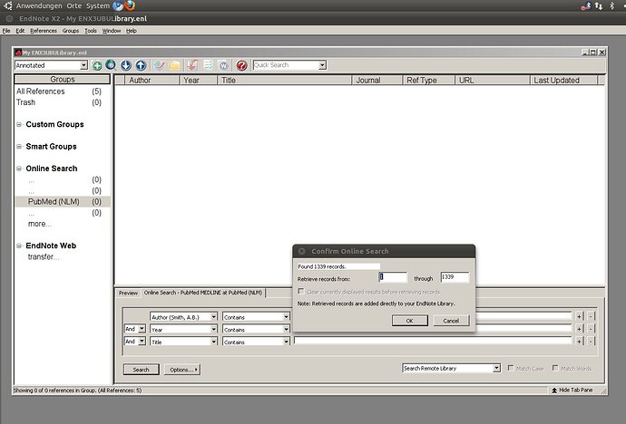The image size is (626, 424).
Task: Collapse the Online Search group section
Action: [x=19, y=169]
